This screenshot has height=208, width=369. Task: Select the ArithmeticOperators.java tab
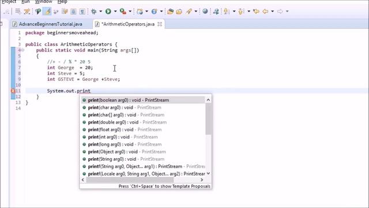(128, 24)
